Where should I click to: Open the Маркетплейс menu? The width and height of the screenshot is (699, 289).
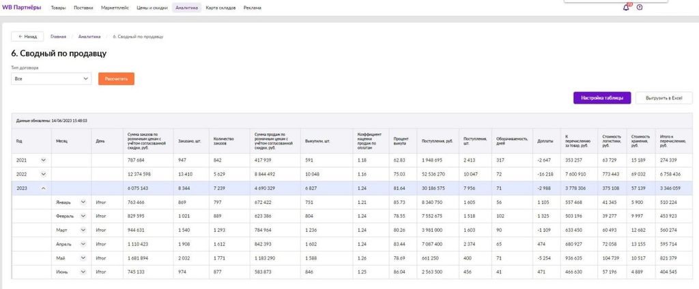115,7
